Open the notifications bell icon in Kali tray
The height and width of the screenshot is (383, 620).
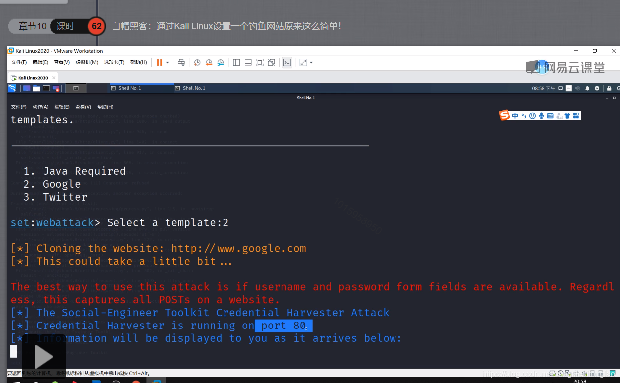(587, 88)
